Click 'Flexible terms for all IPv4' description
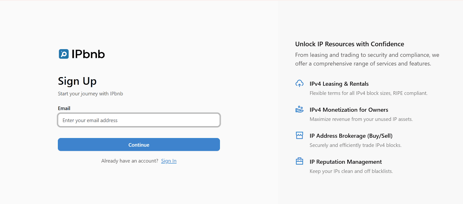The height and width of the screenshot is (204, 463). pyautogui.click(x=368, y=93)
